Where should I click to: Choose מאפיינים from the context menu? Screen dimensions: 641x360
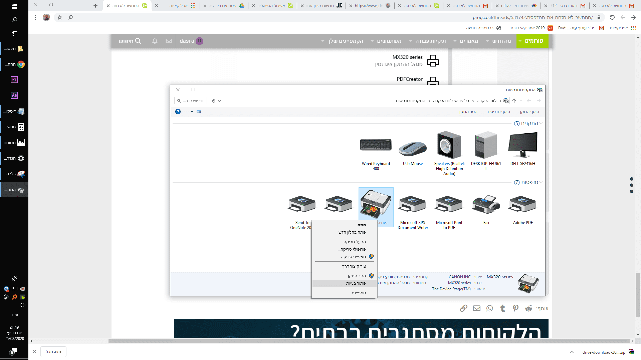358,293
